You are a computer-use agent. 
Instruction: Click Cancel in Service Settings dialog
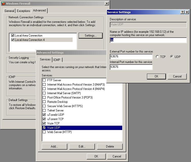coord(177,76)
